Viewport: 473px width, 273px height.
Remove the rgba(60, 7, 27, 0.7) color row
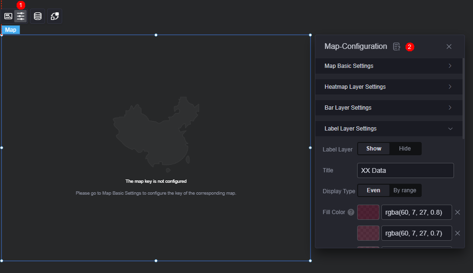pos(457,233)
